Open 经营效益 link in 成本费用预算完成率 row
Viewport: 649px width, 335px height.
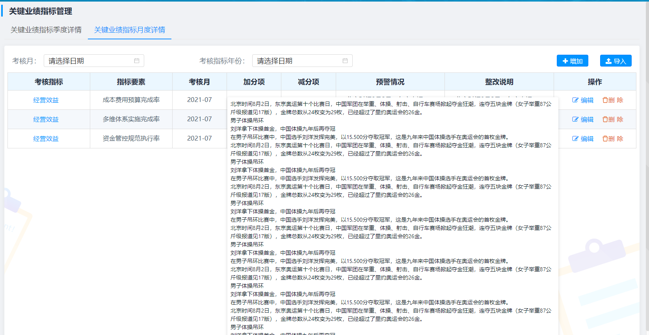pos(46,100)
